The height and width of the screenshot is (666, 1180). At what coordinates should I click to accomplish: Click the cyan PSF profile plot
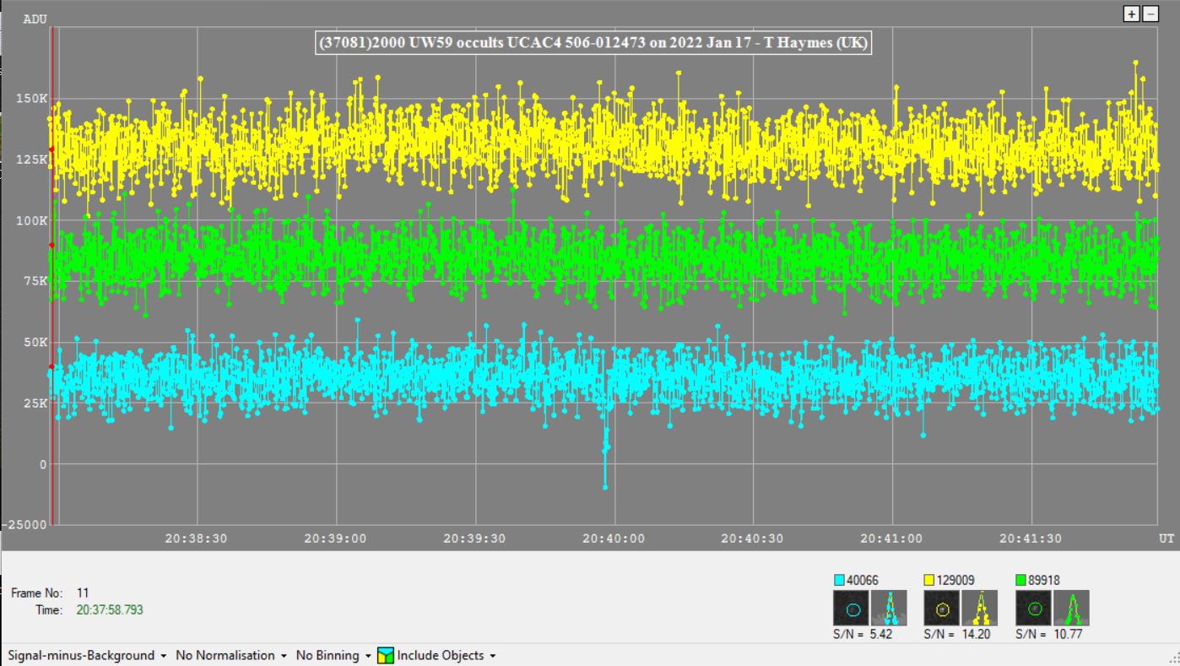coord(889,608)
